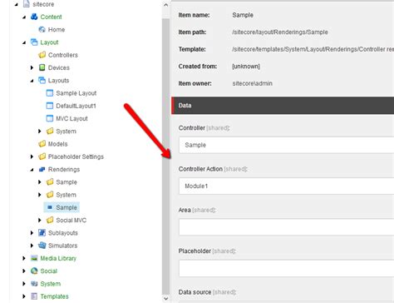Image resolution: width=394 pixels, height=303 pixels.
Task: Click the empty Area input field
Action: pos(286,227)
